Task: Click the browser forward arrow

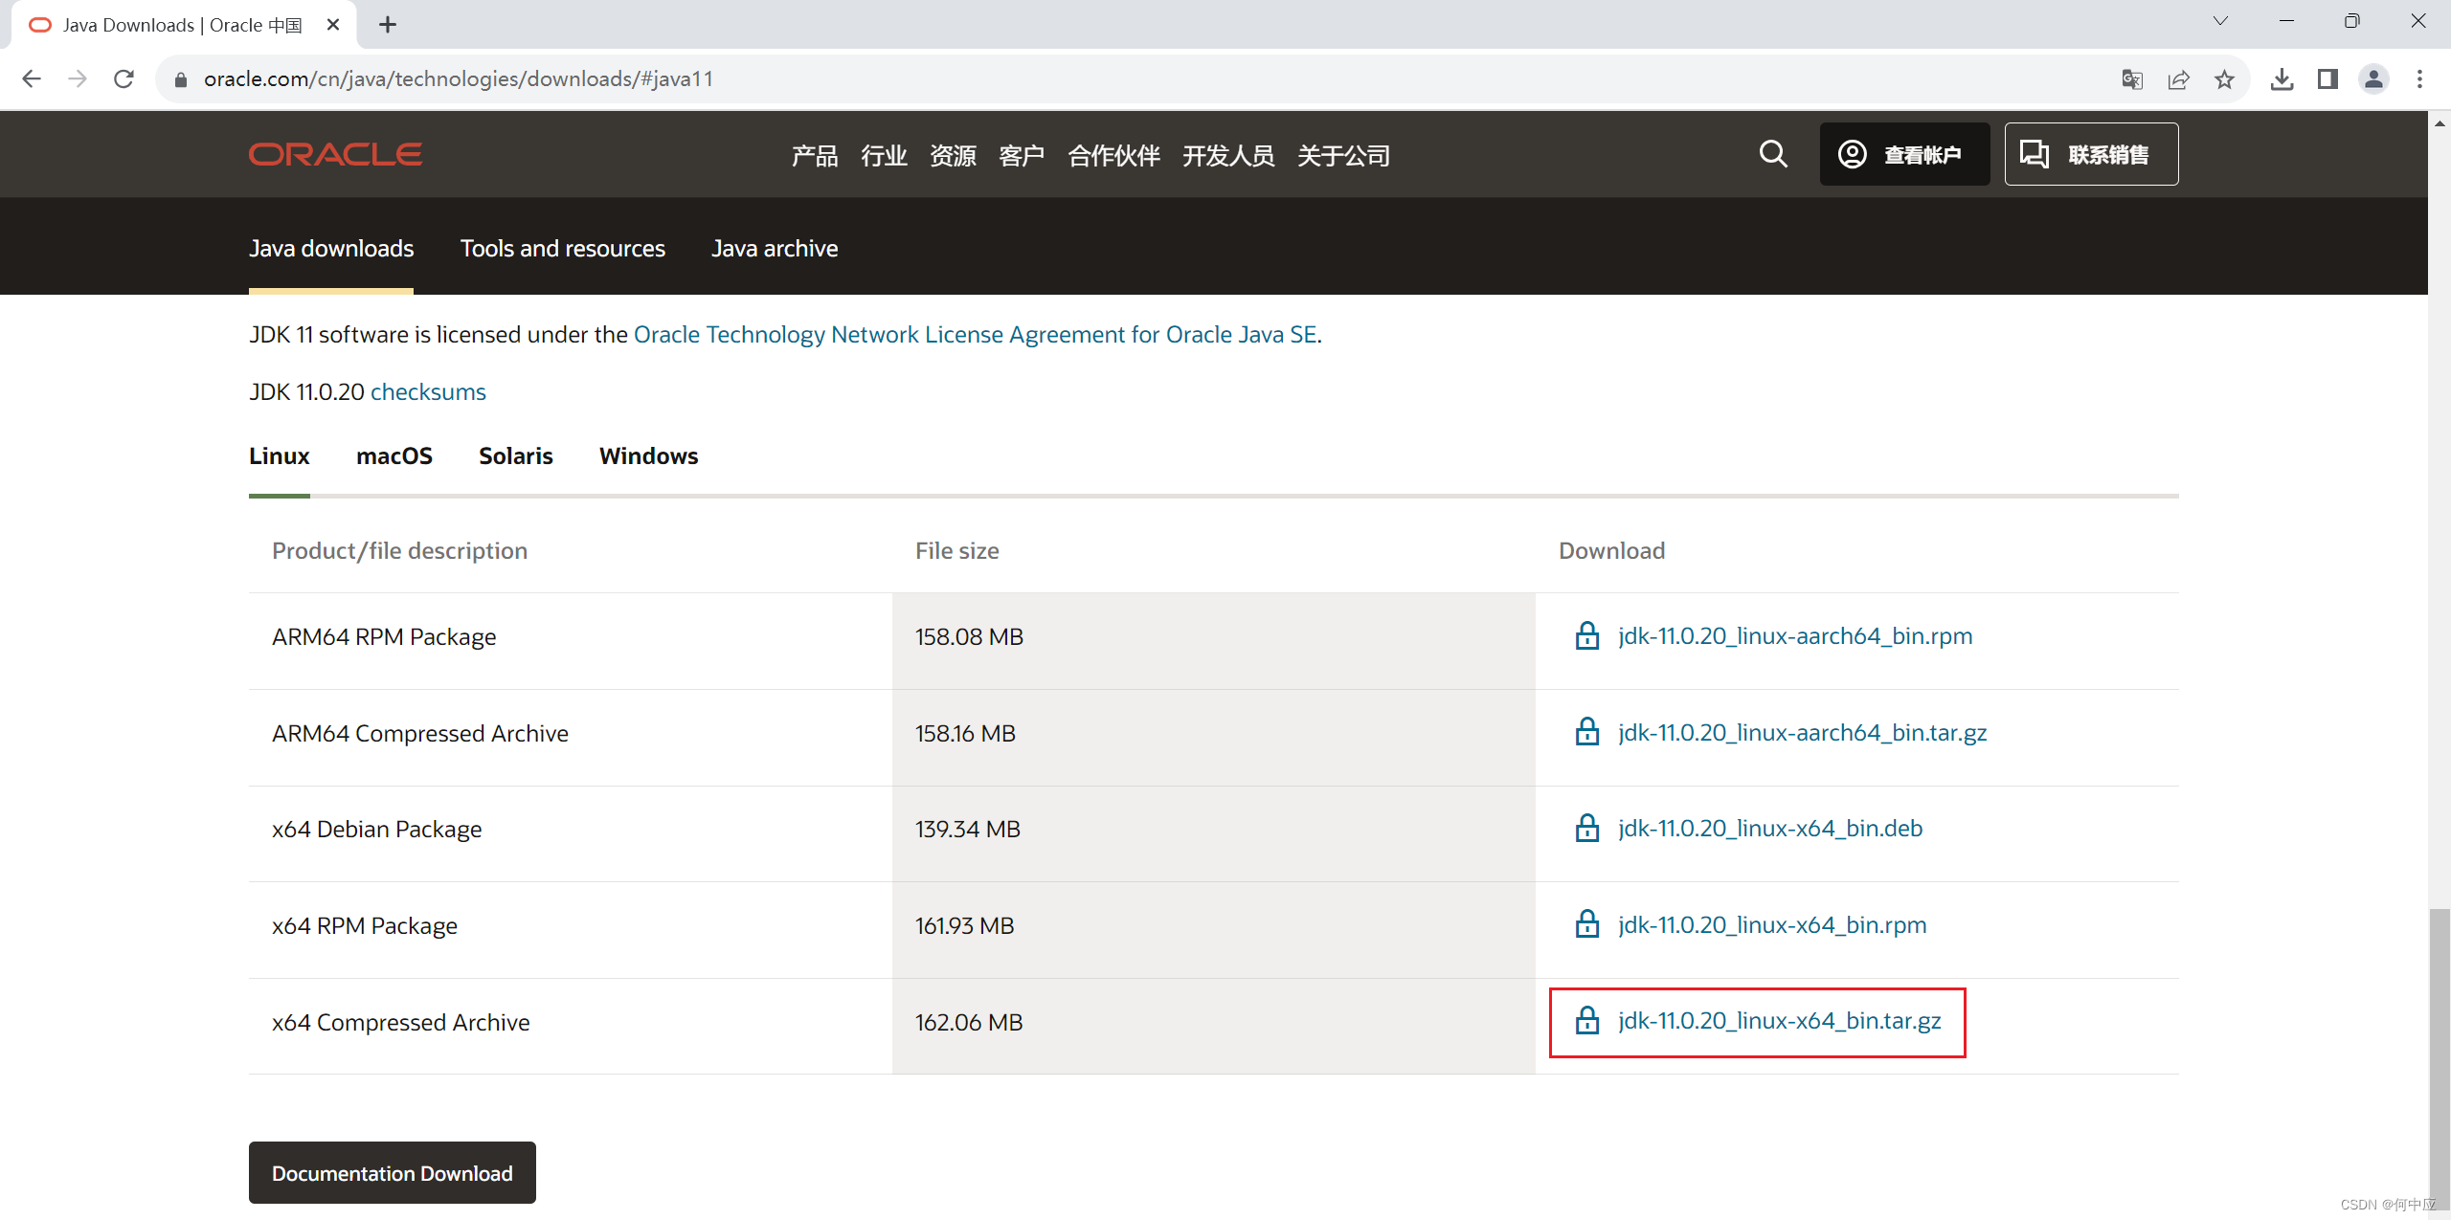Action: pyautogui.click(x=78, y=78)
